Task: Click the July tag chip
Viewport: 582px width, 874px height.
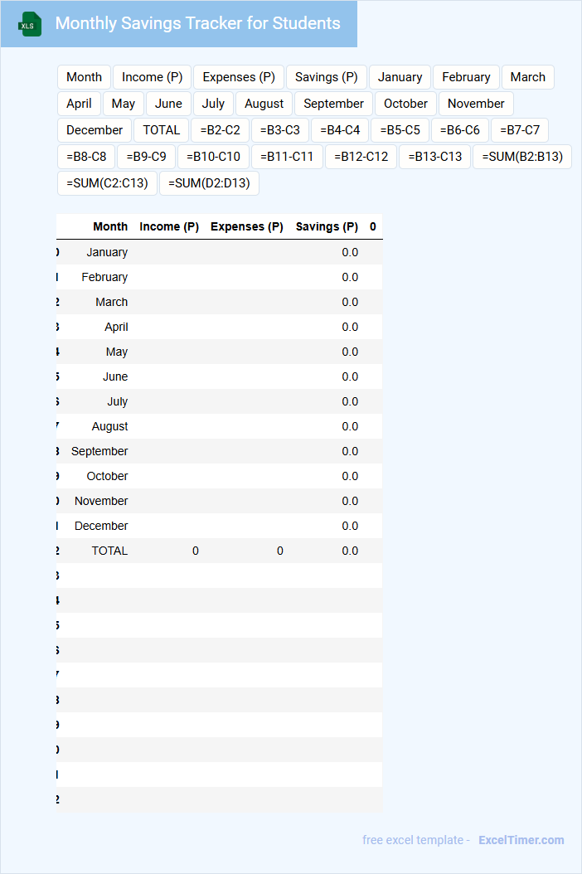Action: click(213, 104)
